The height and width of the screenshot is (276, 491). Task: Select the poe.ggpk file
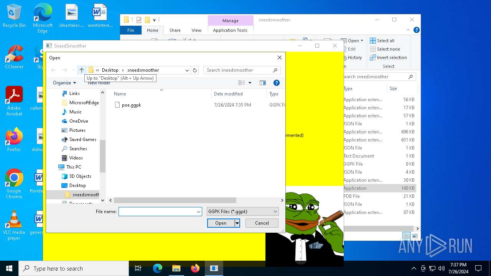(132, 105)
